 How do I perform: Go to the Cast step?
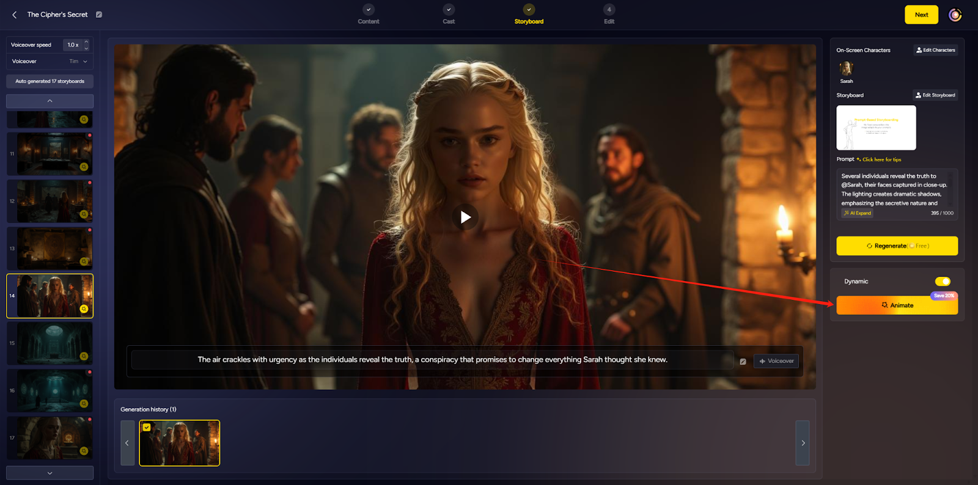(449, 15)
